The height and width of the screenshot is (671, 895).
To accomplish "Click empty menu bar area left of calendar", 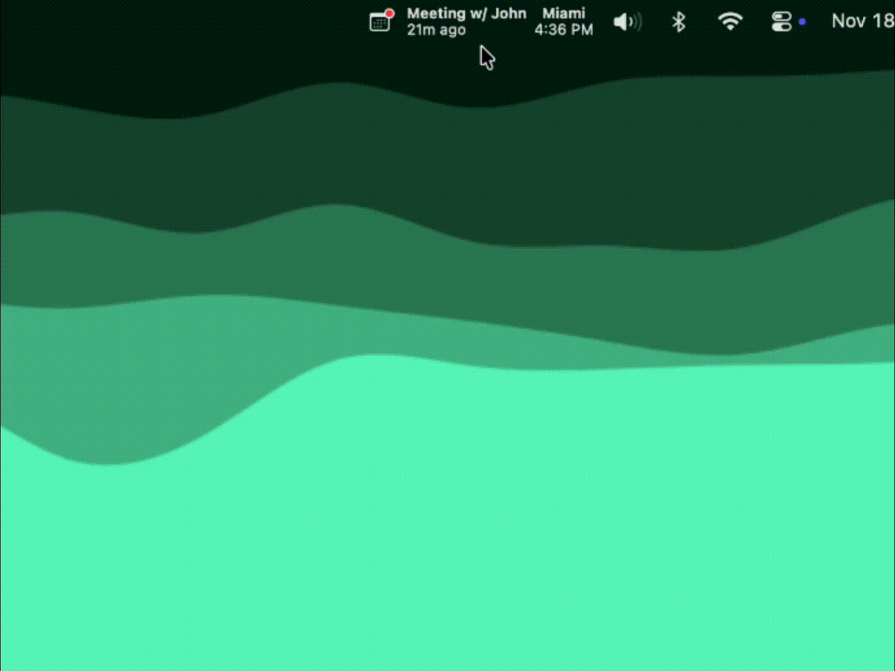I will pos(186,22).
